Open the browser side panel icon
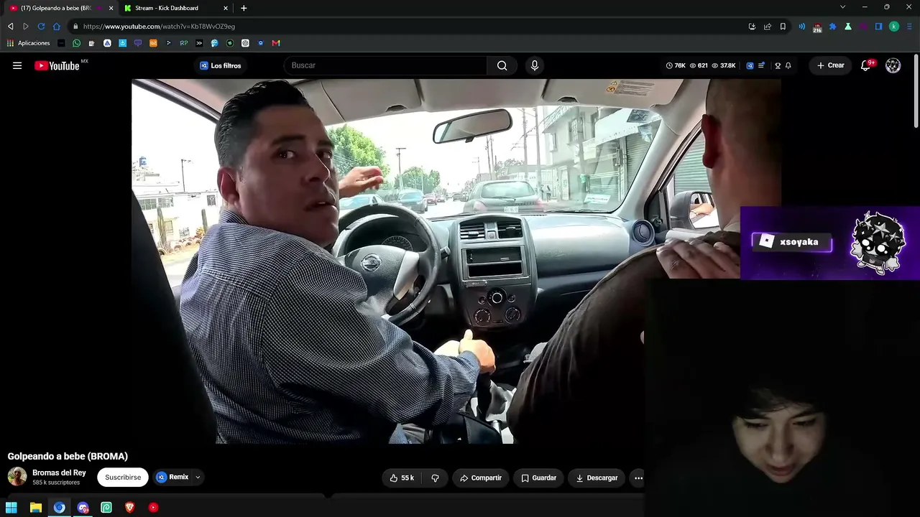The height and width of the screenshot is (517, 920). 878,27
